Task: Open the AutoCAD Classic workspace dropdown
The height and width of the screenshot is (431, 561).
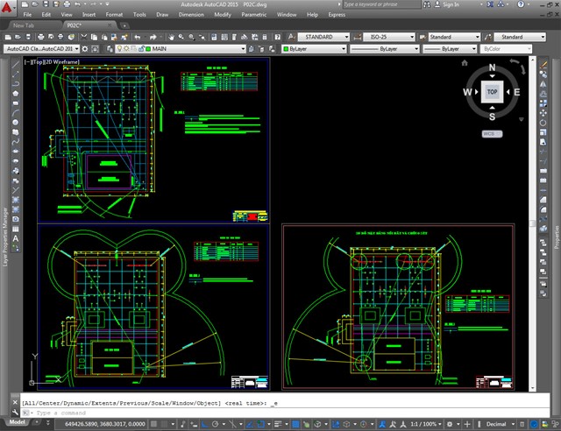Action: pyautogui.click(x=42, y=49)
